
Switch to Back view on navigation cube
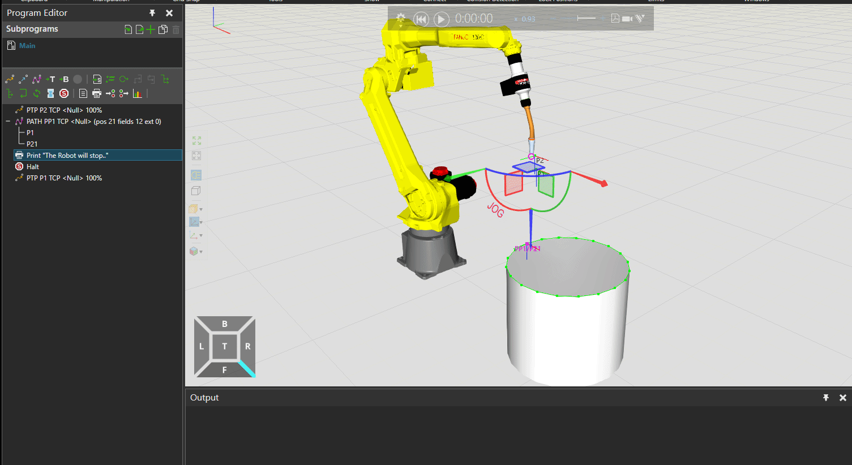tap(225, 324)
